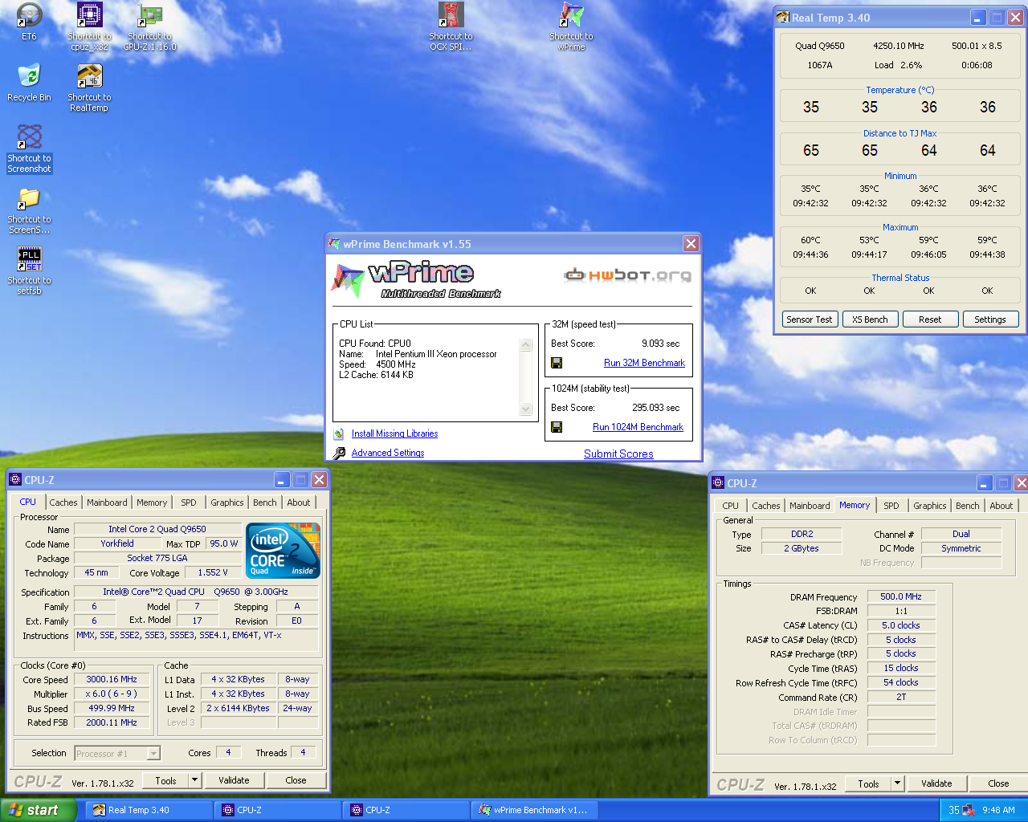This screenshot has width=1028, height=822.
Task: Click the Core Speed 3000.16 MHz field
Action: [x=112, y=679]
